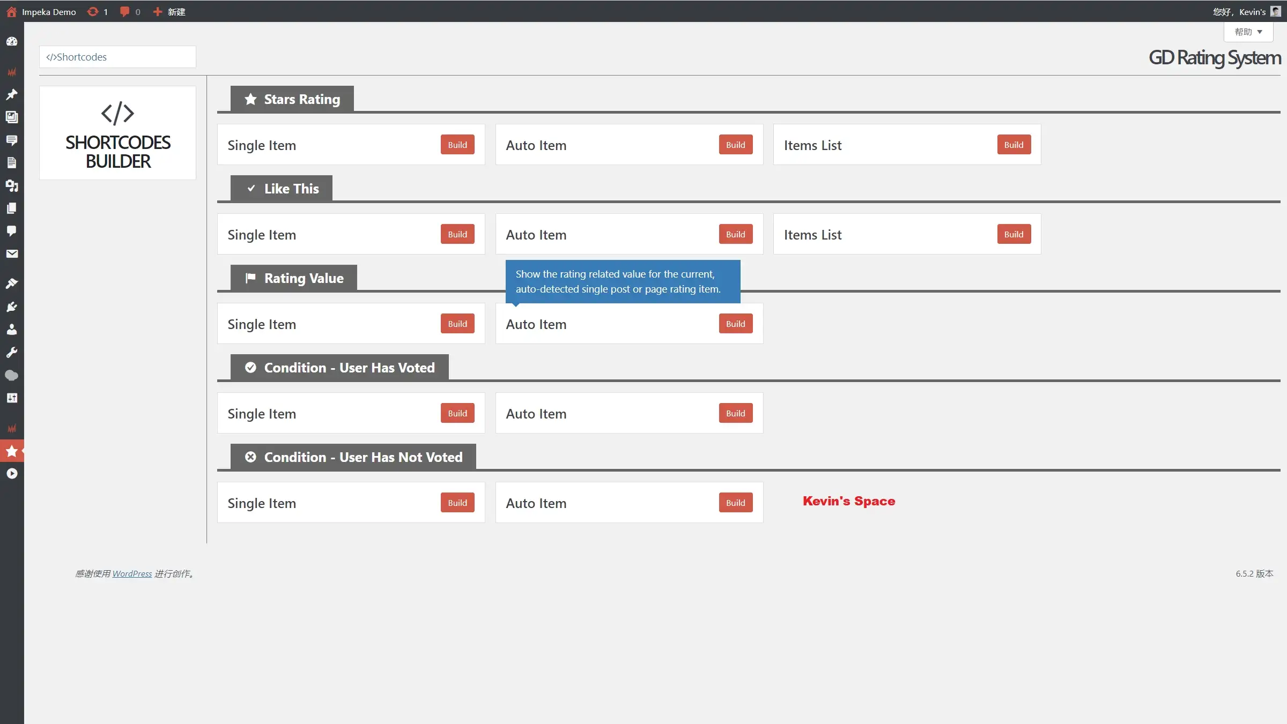Open the 新建 new content menu
The height and width of the screenshot is (724, 1287).
click(x=169, y=12)
